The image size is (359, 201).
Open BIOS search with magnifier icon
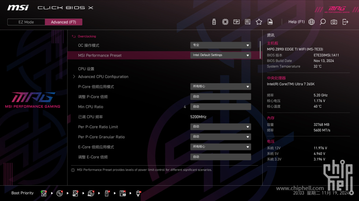click(x=323, y=22)
